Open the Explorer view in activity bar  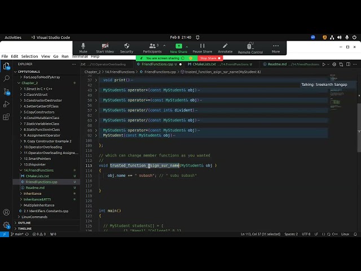point(6,67)
